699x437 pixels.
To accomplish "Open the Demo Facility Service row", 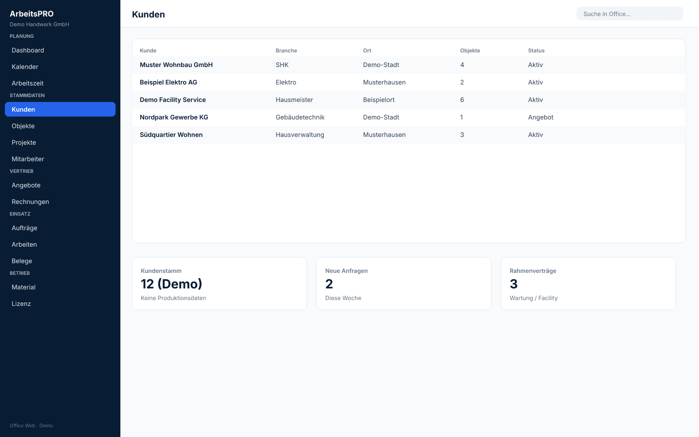I will coord(409,100).
